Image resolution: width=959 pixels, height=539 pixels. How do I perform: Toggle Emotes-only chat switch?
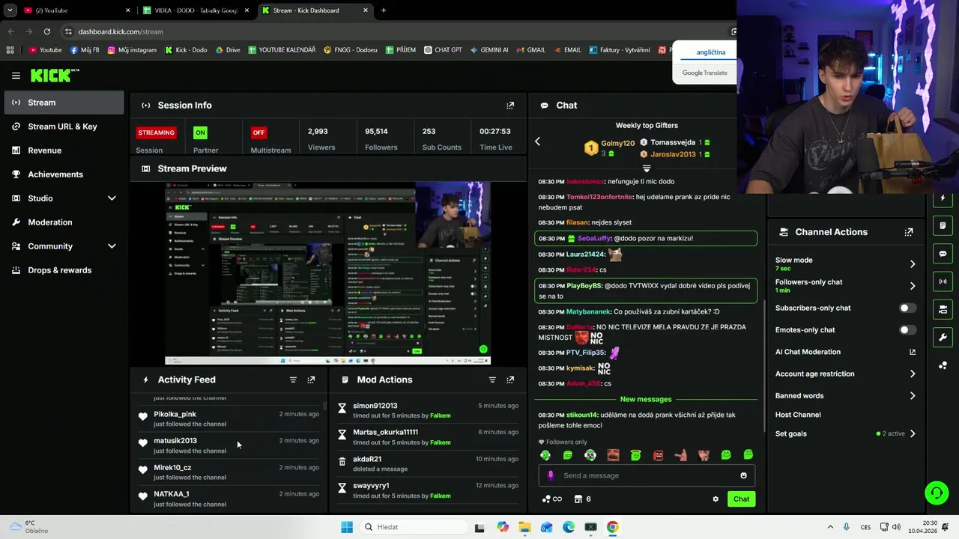click(907, 330)
